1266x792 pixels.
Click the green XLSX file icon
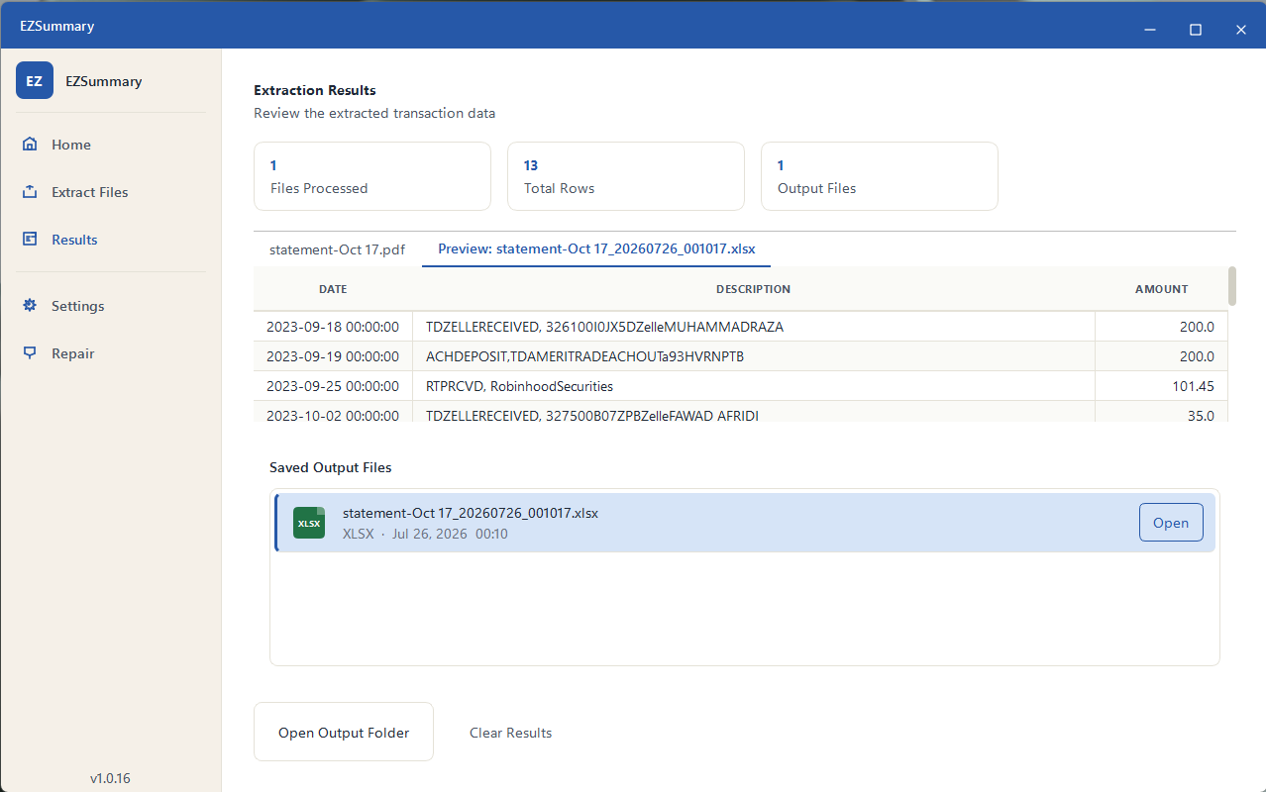(x=309, y=523)
